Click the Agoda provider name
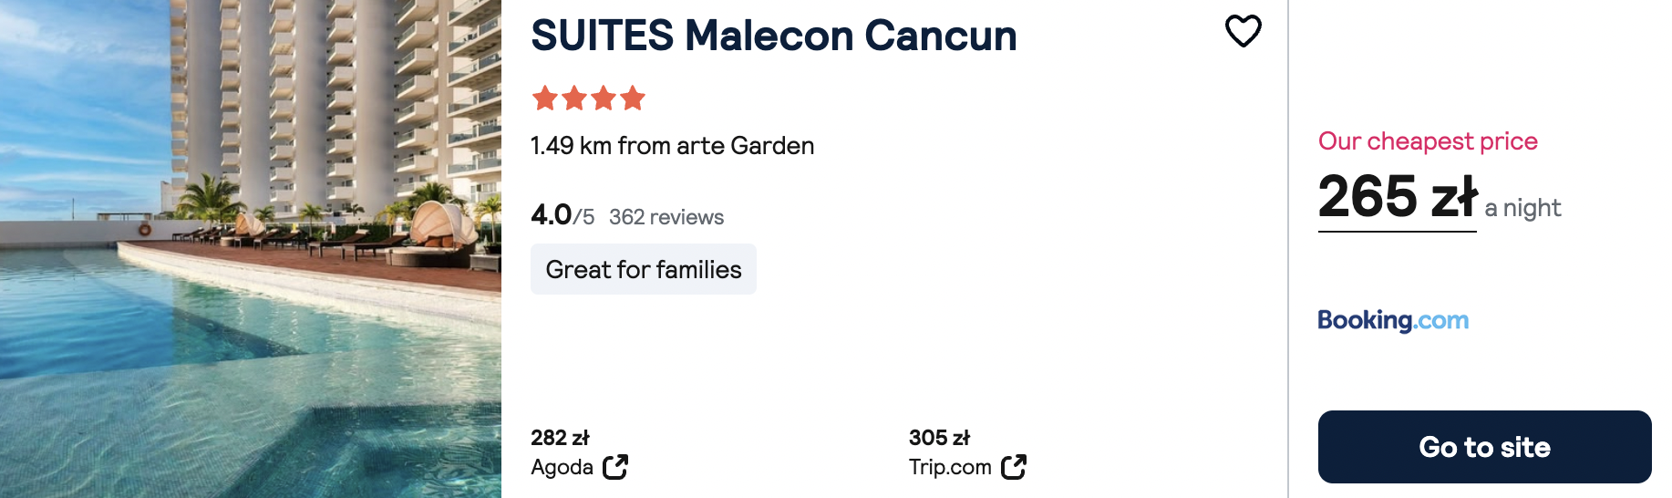This screenshot has height=498, width=1672. coord(562,468)
